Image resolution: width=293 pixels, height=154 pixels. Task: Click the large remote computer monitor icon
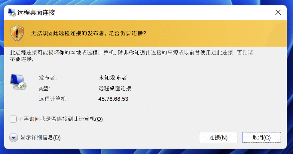(18, 82)
